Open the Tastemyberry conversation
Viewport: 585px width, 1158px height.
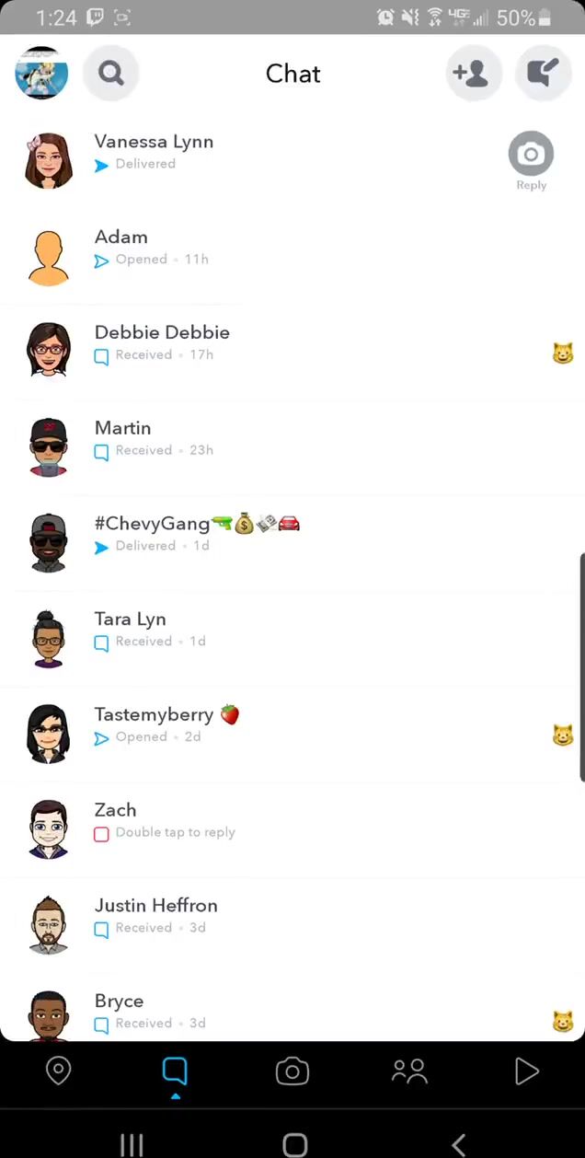(292, 735)
